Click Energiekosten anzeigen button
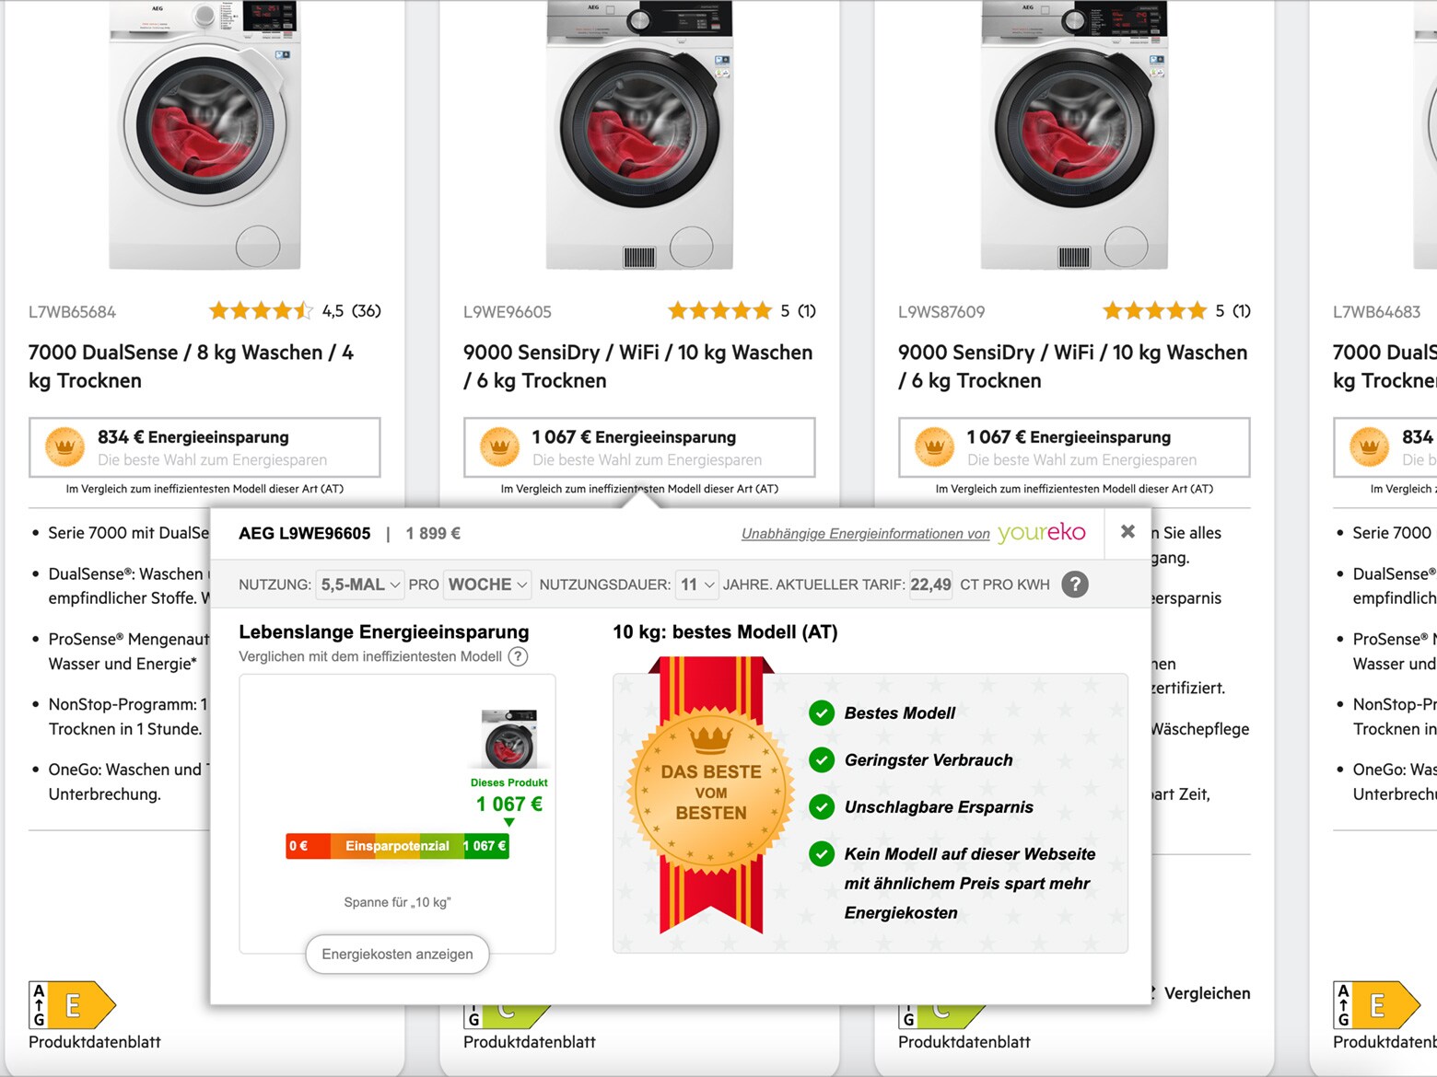This screenshot has width=1437, height=1077. tap(397, 955)
